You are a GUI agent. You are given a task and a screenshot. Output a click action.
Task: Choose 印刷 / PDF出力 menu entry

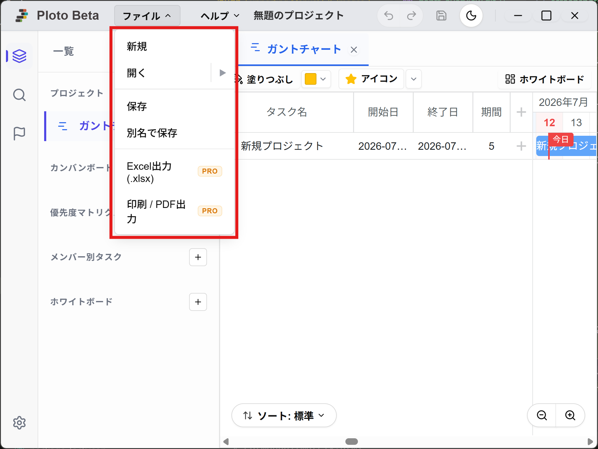click(174, 212)
